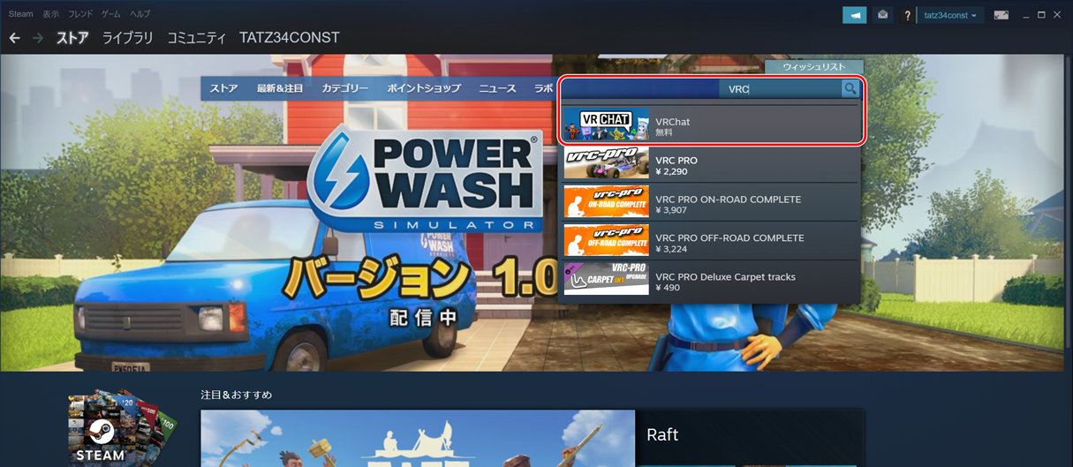
Task: Open the Steam menu
Action: pos(20,14)
